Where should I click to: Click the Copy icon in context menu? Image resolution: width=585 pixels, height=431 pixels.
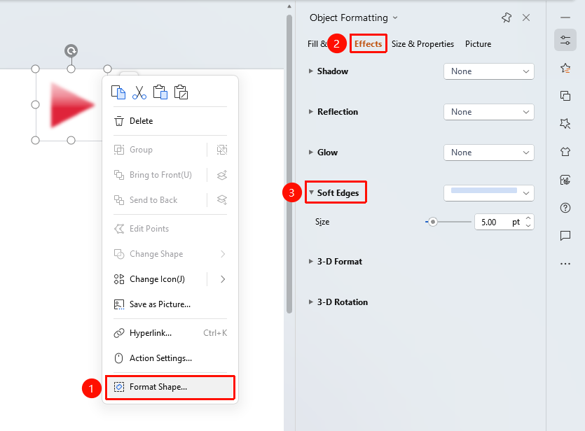tap(118, 92)
